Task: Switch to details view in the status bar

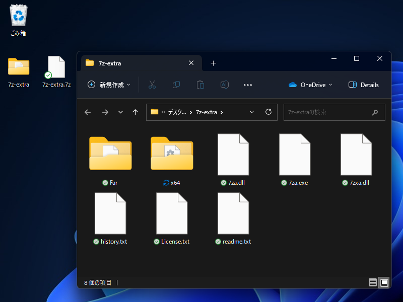Action: click(x=372, y=282)
